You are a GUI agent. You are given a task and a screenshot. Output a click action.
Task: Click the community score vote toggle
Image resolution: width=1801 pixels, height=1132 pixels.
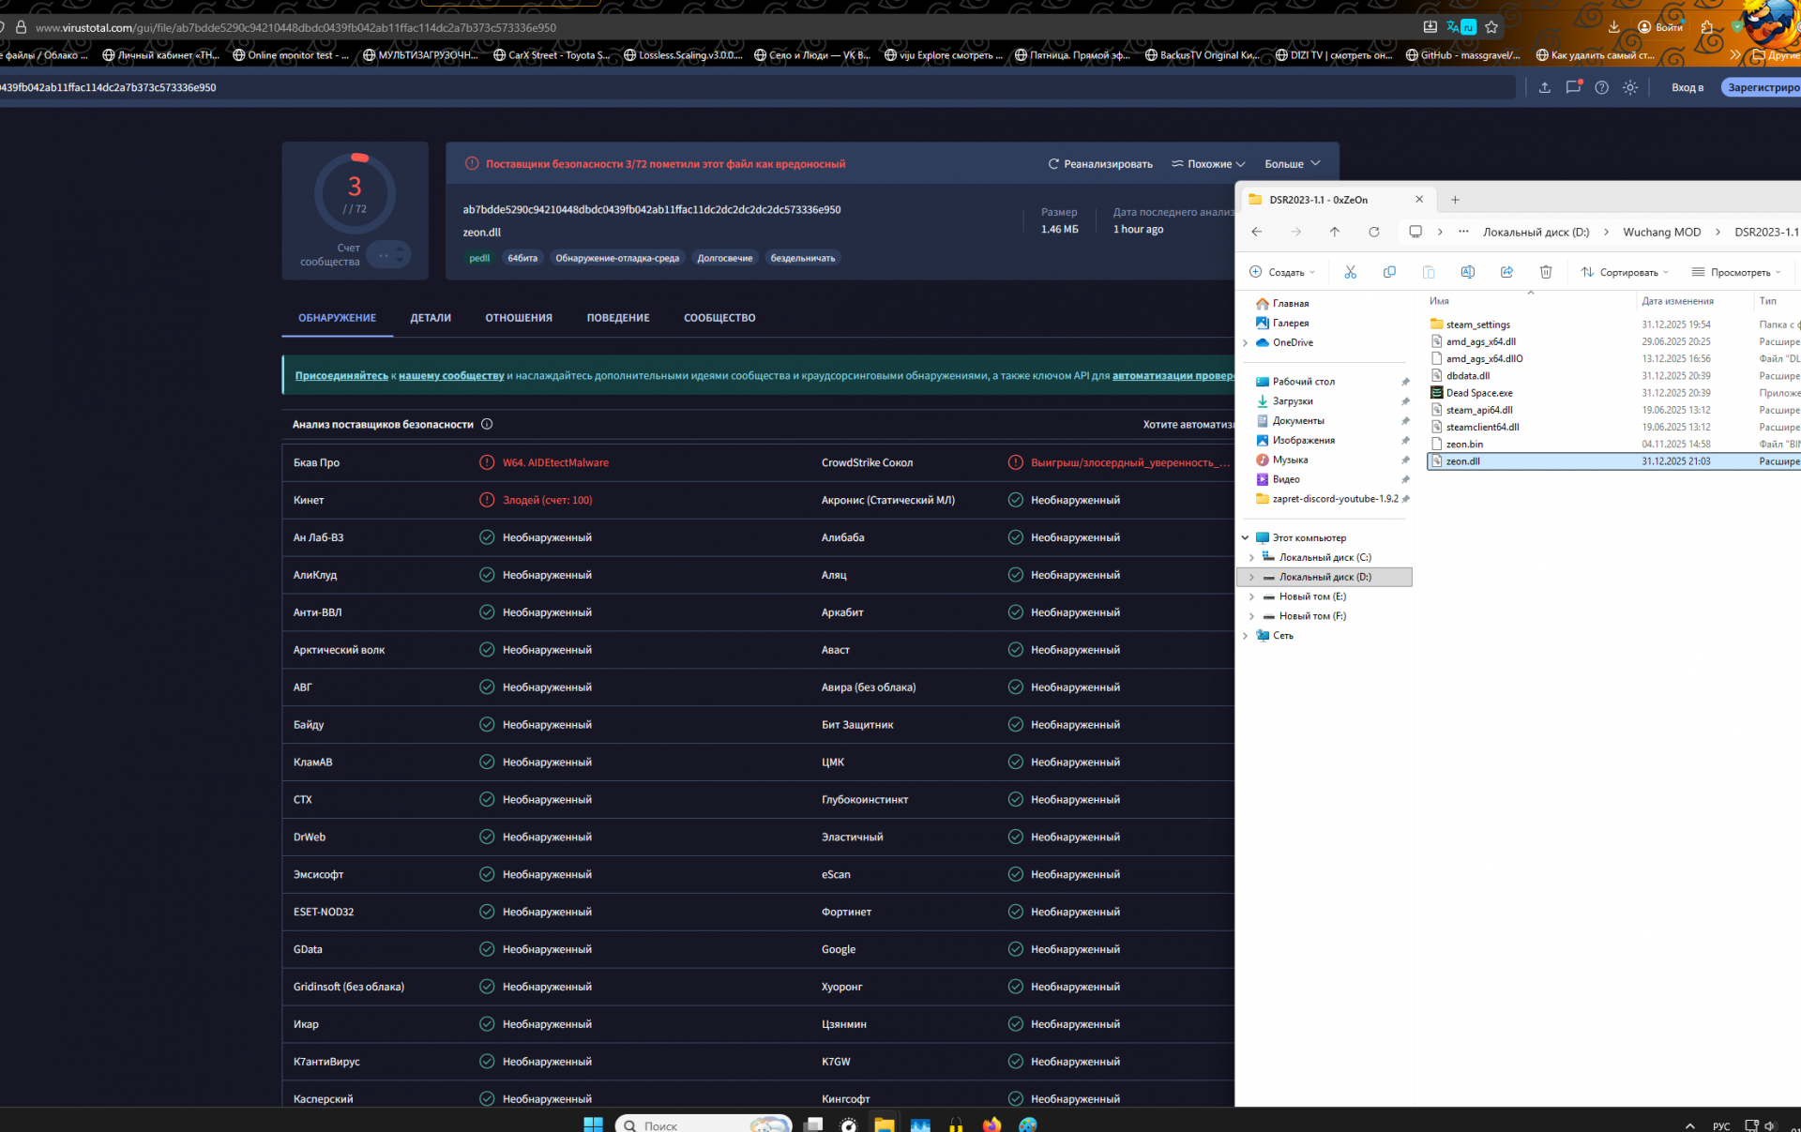tap(388, 255)
